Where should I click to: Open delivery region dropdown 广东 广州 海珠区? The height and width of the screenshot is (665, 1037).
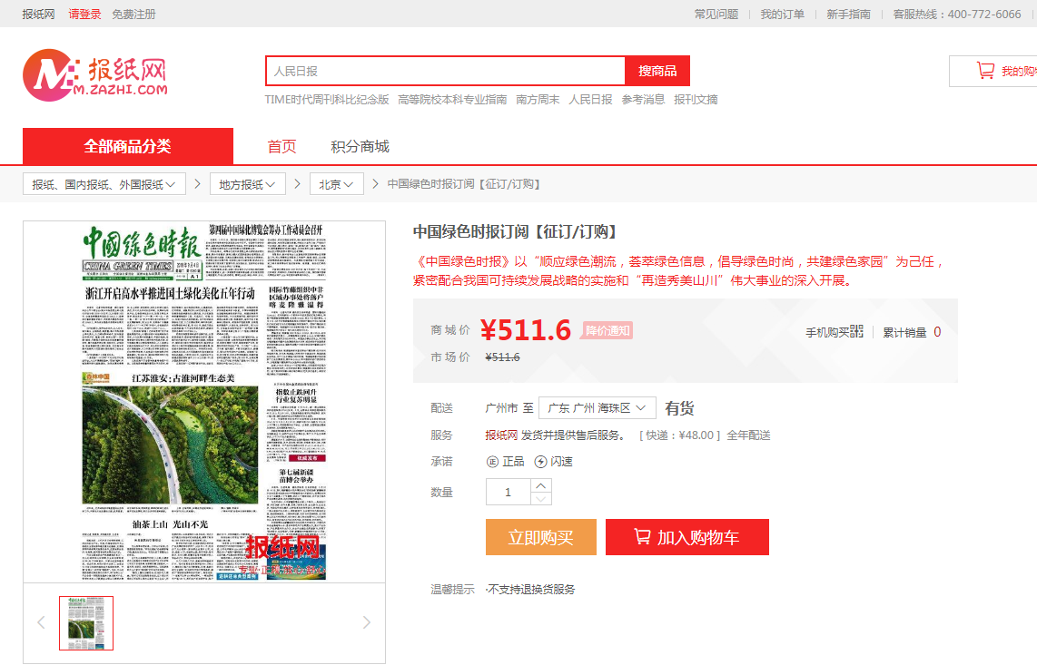click(x=598, y=408)
